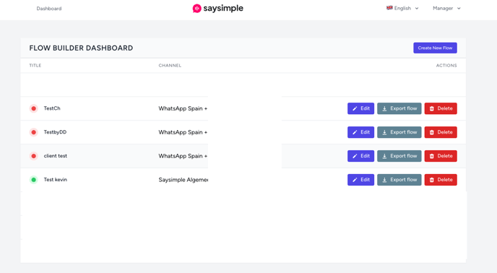
Task: Click pencil icon in TestCh Edit button
Action: pyautogui.click(x=355, y=108)
